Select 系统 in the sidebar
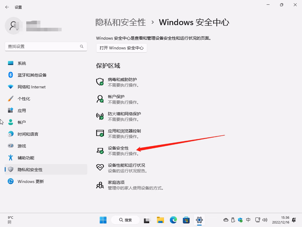Screen dimensions: 302x227 click(x=22, y=63)
